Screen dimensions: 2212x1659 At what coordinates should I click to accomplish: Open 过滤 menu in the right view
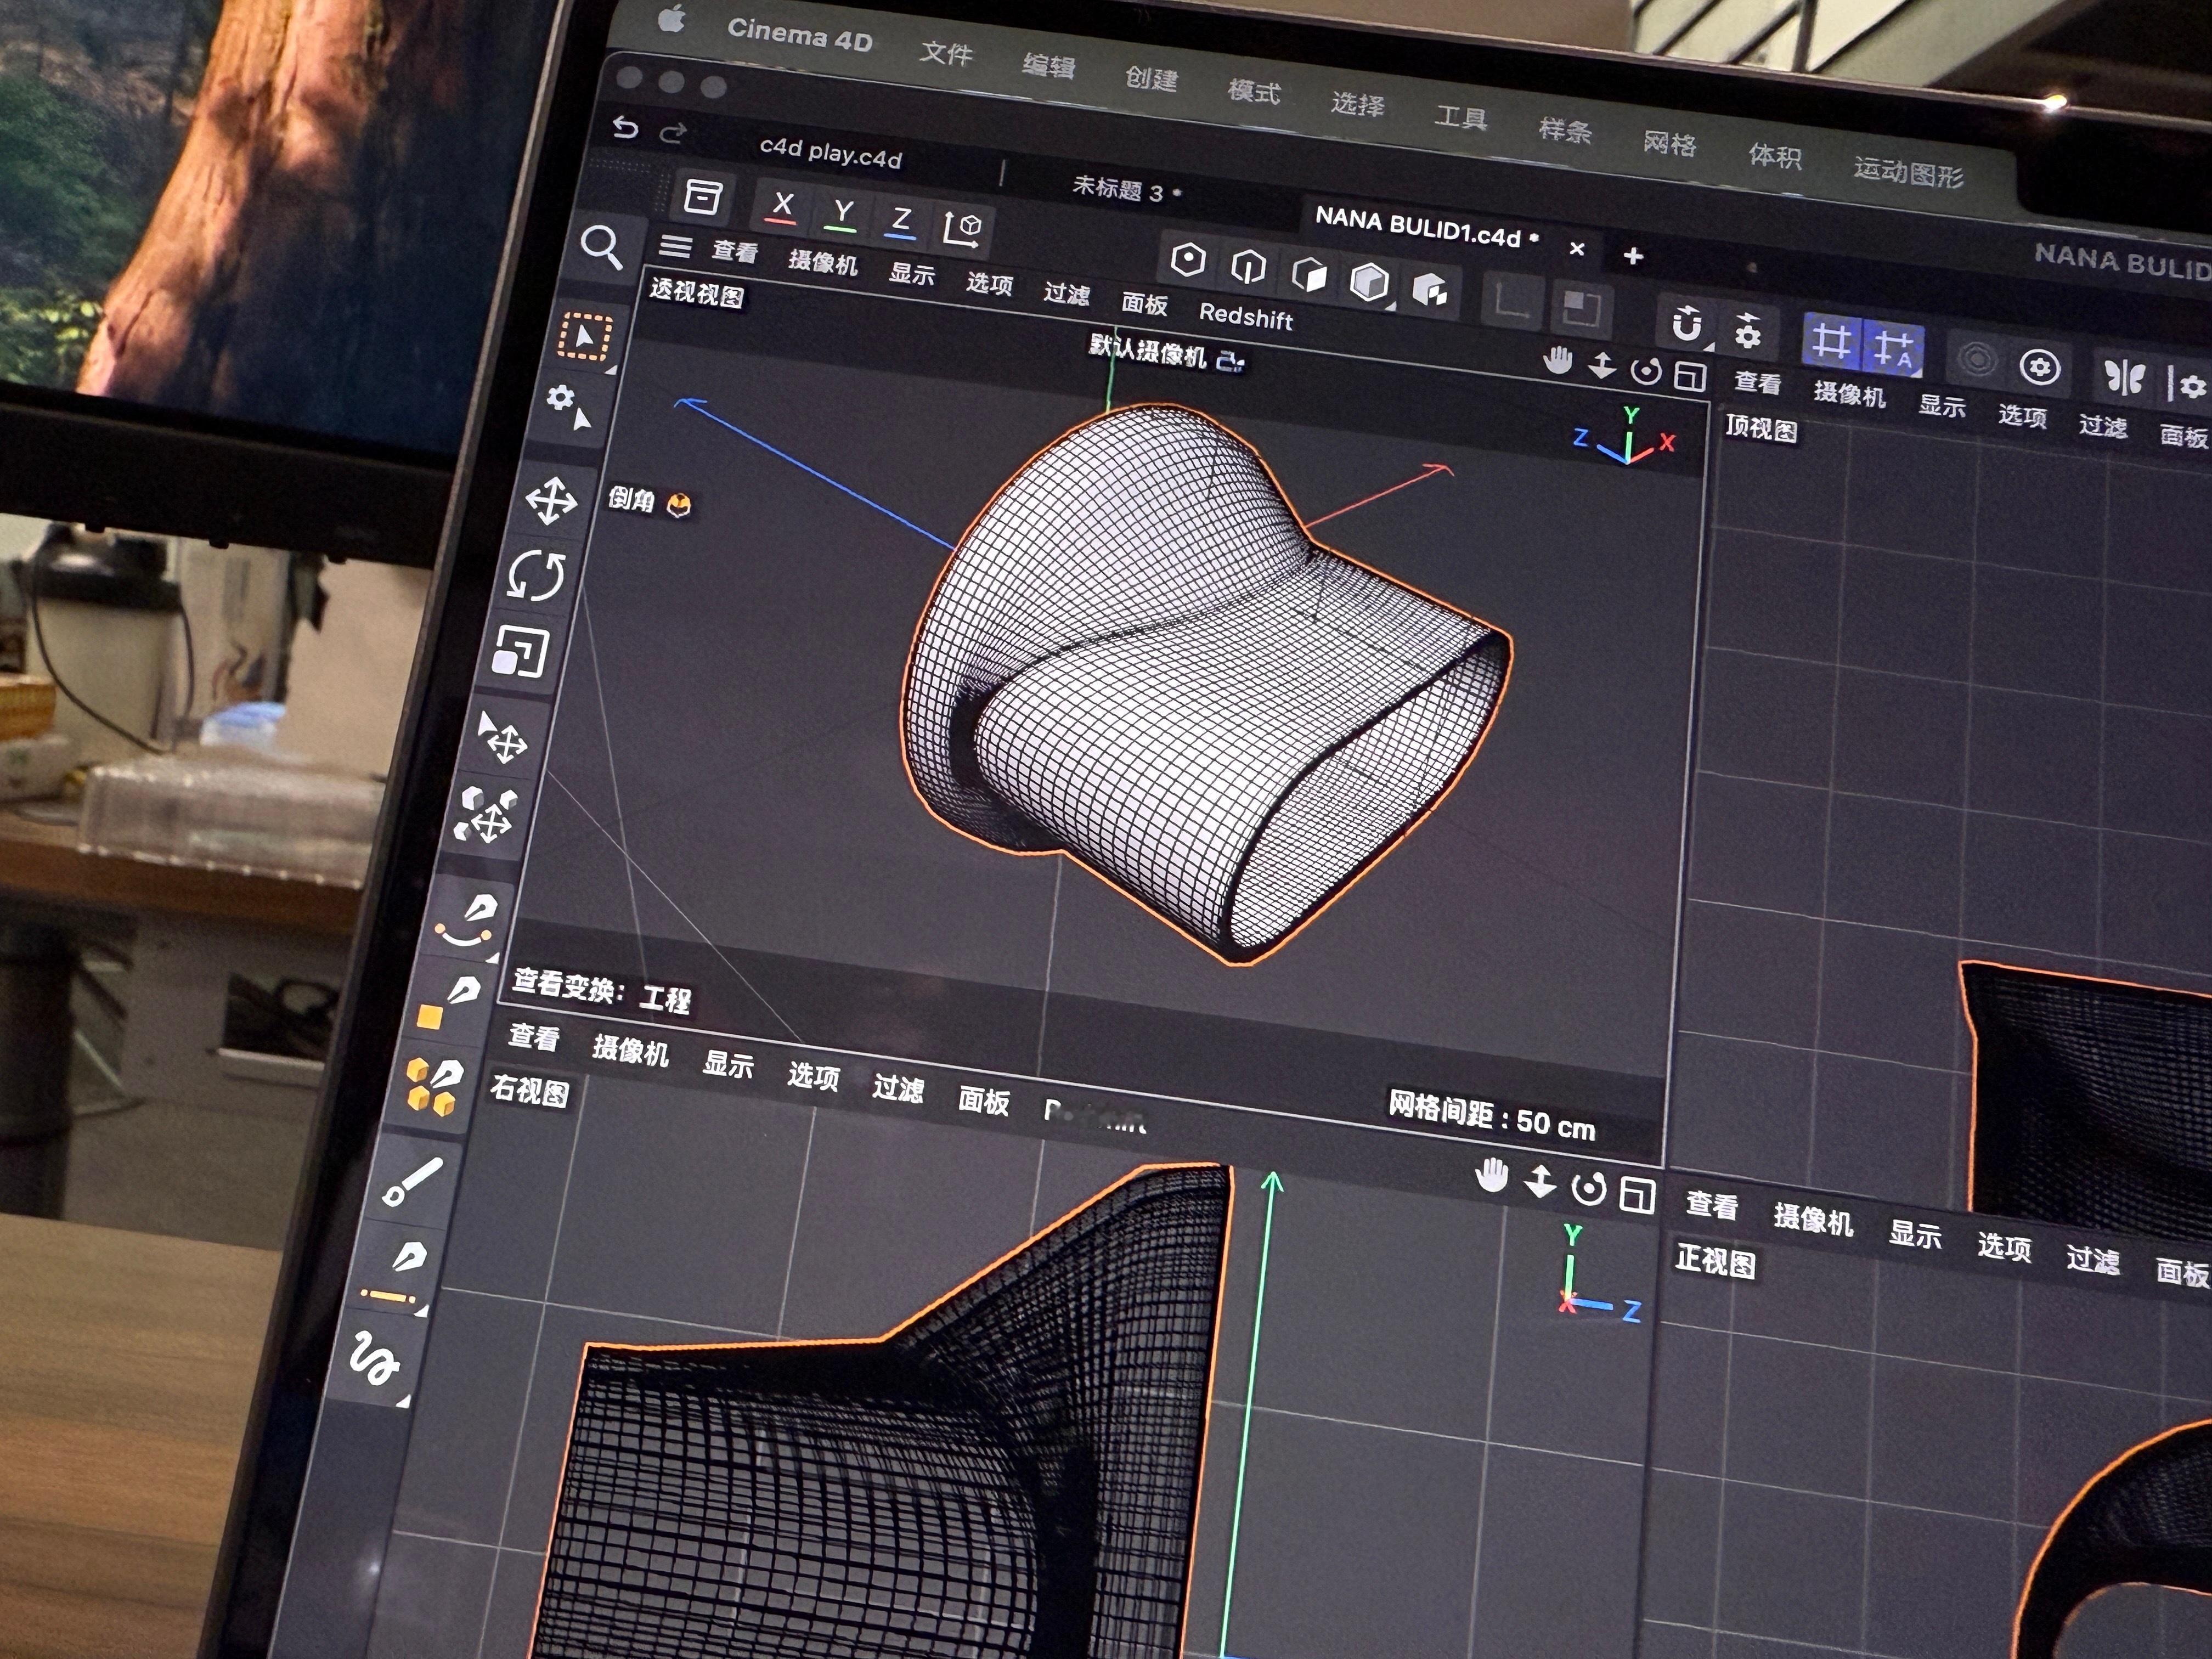[x=898, y=1088]
